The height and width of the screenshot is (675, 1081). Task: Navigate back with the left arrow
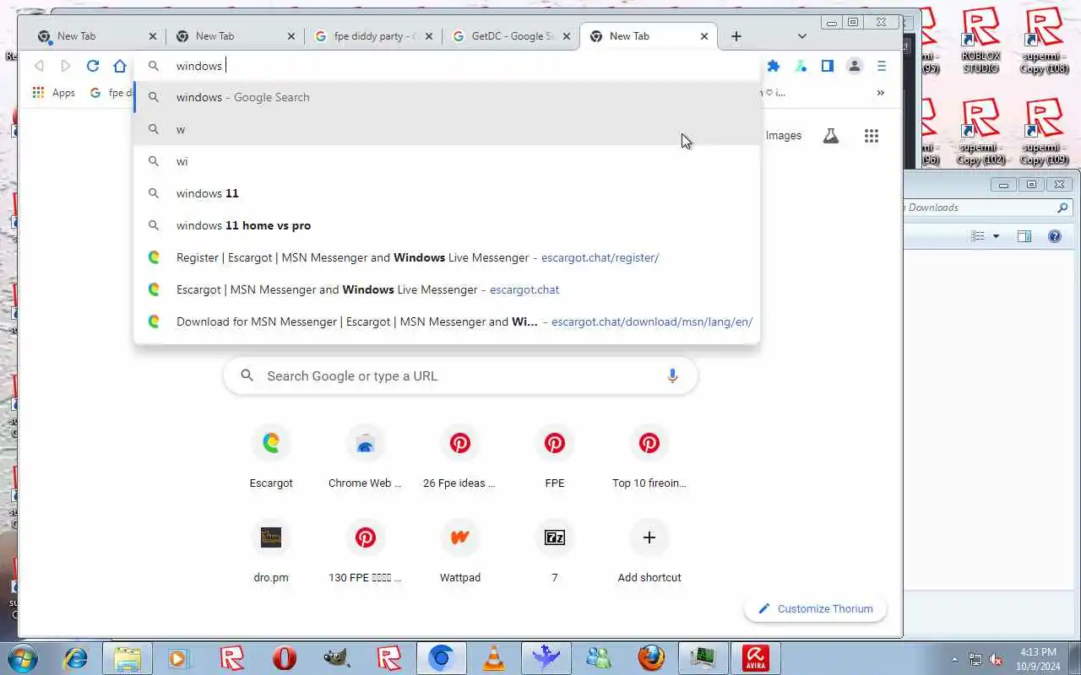coord(39,66)
